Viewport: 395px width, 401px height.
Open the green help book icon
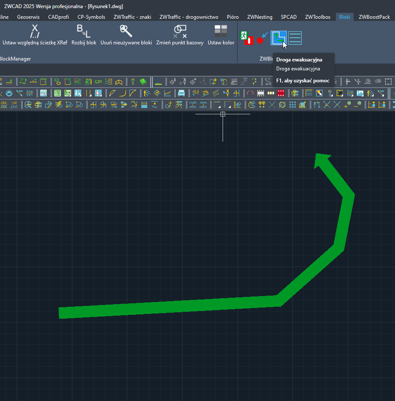tap(143, 81)
